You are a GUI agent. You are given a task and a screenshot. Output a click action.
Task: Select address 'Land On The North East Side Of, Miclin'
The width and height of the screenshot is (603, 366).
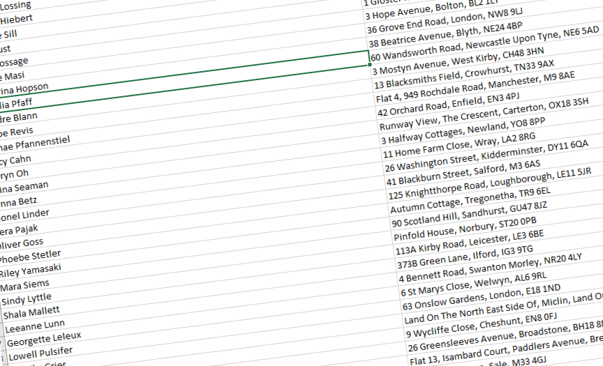pyautogui.click(x=503, y=309)
